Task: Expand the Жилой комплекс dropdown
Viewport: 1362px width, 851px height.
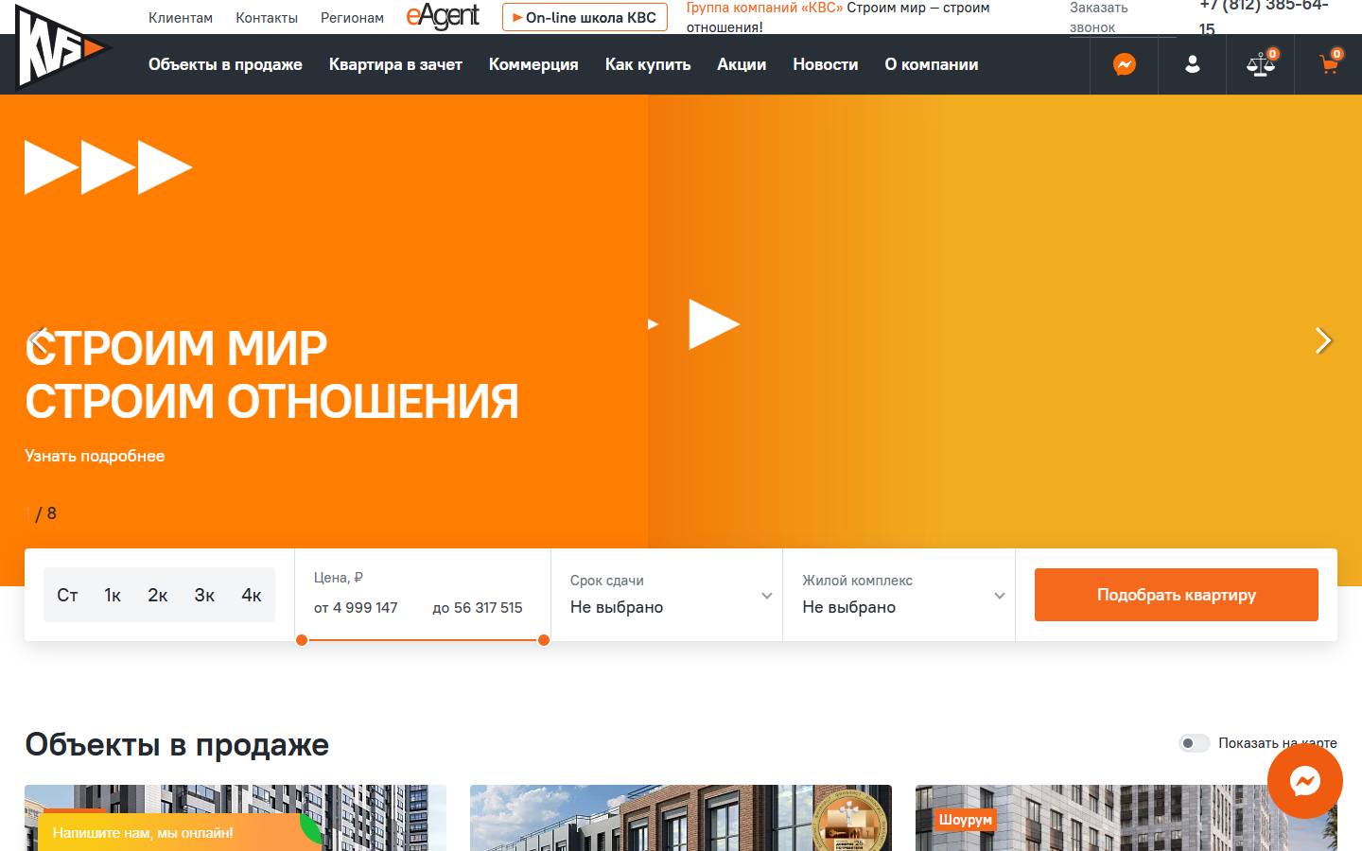Action: point(899,595)
